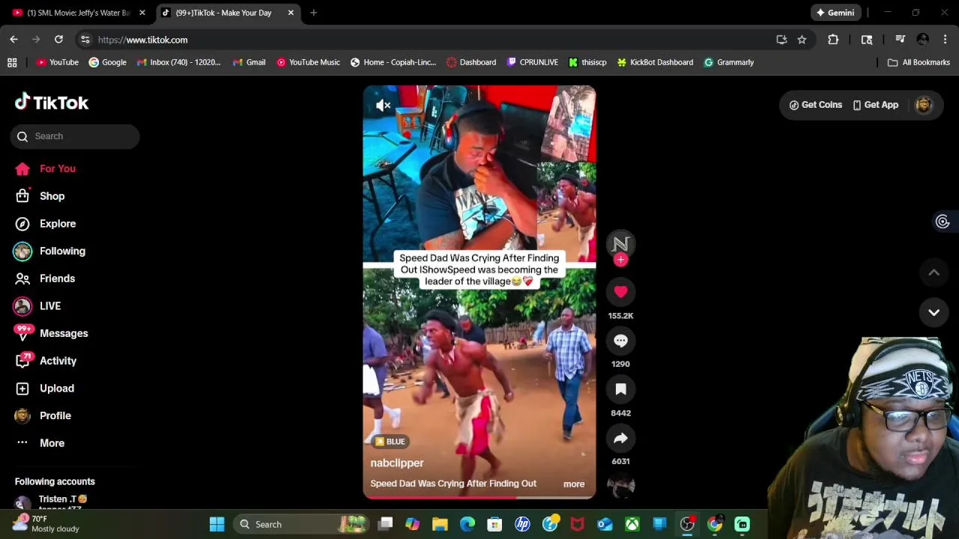Open KickBot Dashboard bookmark
Screen dimensions: 959x539
click(655, 62)
